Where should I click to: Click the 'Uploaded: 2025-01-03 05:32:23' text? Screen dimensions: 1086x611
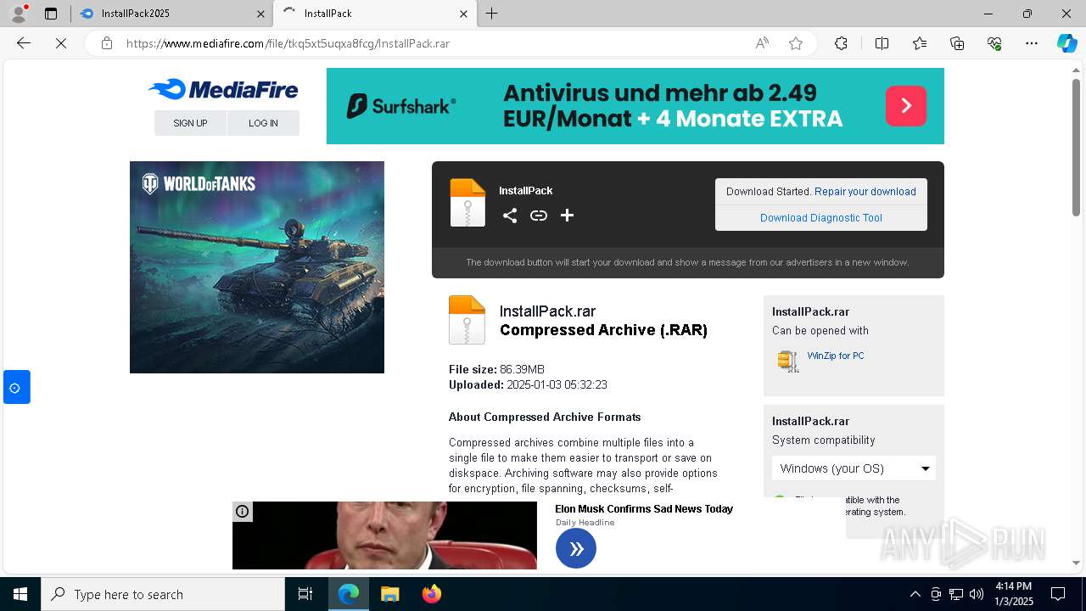pyautogui.click(x=528, y=384)
